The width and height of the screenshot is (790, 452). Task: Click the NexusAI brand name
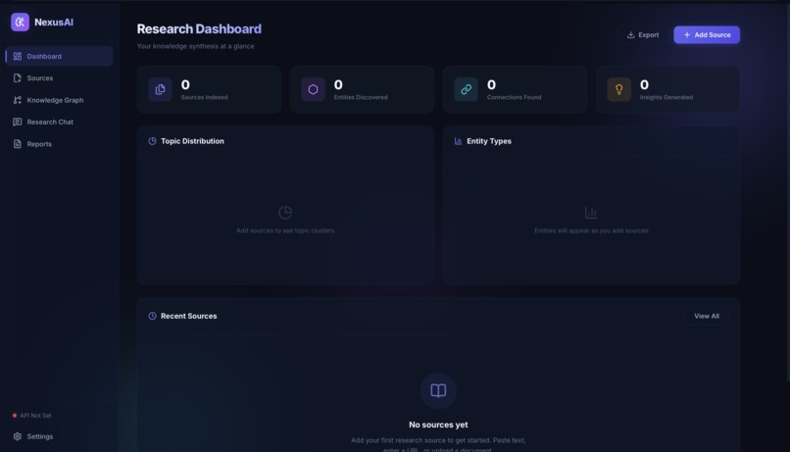pos(54,23)
